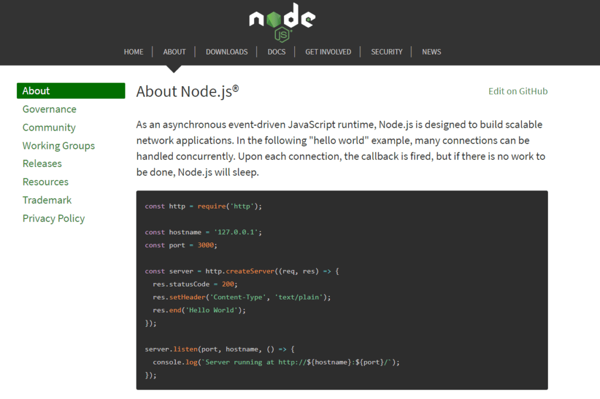Click the console.log Server running code line
Viewport: 600px width, 399px height.
point(277,362)
